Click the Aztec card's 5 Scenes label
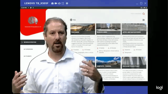The image size is (168, 94). point(127,50)
